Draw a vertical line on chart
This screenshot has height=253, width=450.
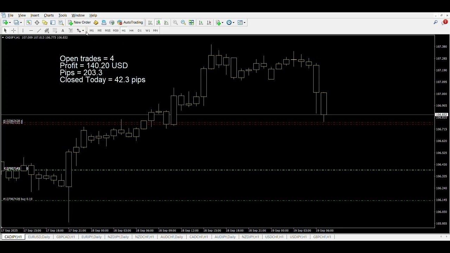(23, 31)
